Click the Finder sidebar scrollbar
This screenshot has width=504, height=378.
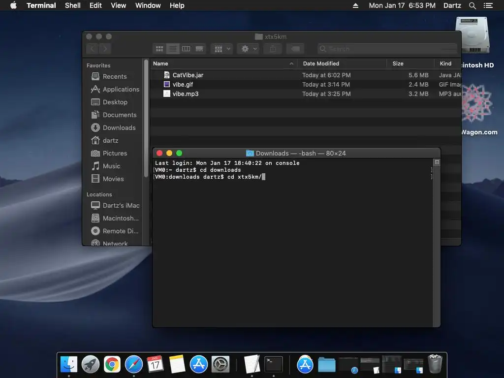click(146, 118)
